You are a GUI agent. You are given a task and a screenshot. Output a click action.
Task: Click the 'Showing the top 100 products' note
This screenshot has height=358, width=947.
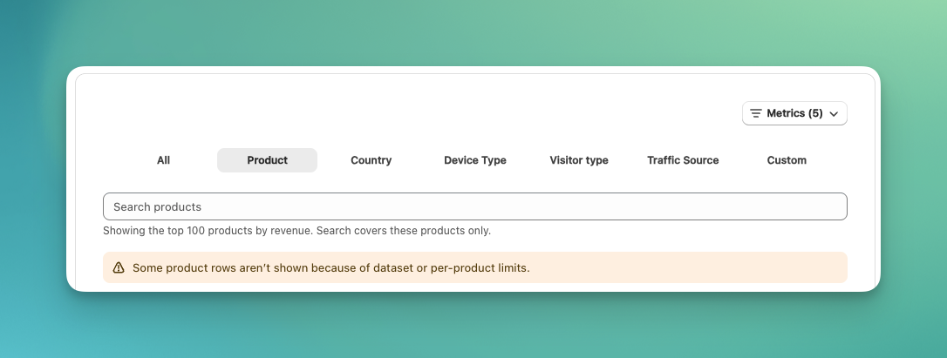pyautogui.click(x=296, y=231)
